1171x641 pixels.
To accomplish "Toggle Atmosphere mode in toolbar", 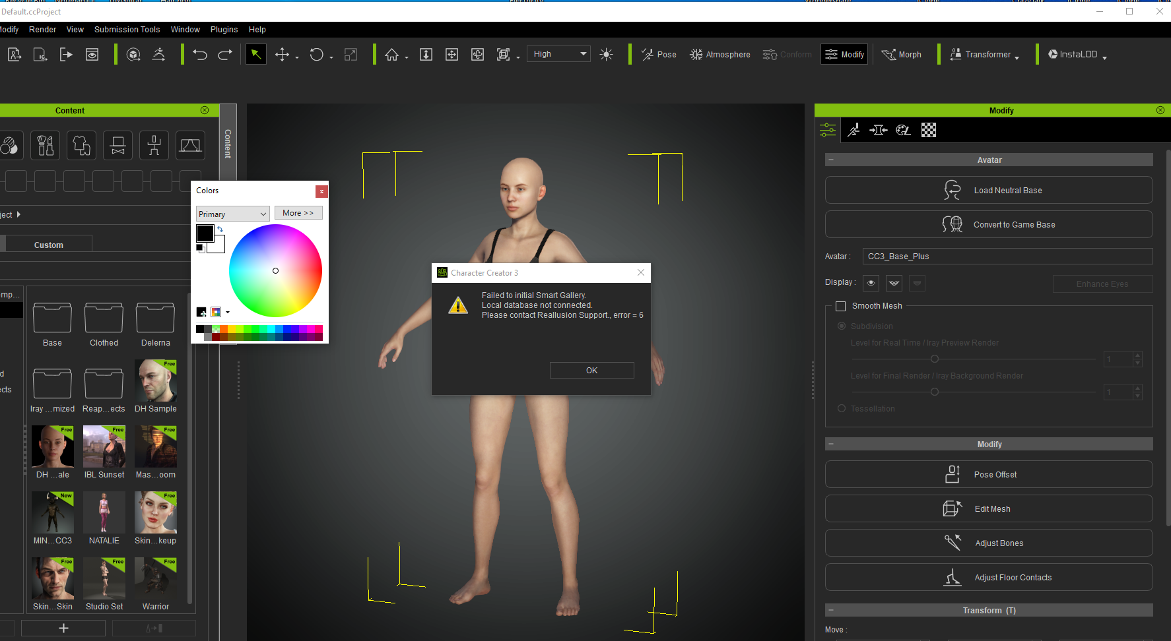I will click(720, 55).
